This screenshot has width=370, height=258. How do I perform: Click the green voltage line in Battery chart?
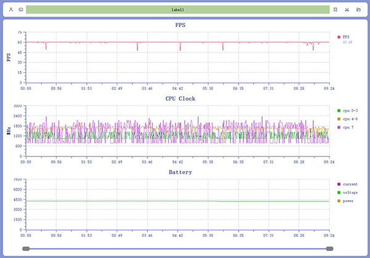click(x=123, y=201)
